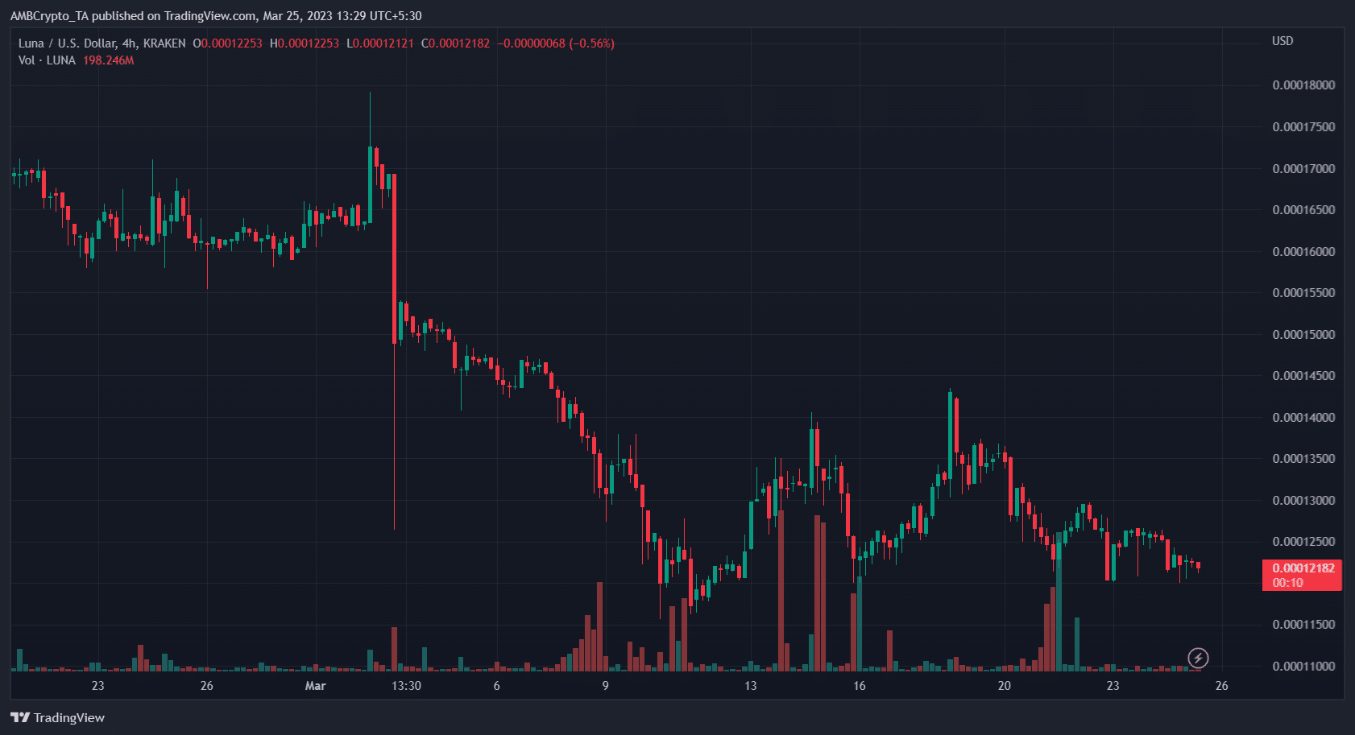The image size is (1355, 735).
Task: Click the 0.00013000 price axis label
Action: (x=1303, y=501)
